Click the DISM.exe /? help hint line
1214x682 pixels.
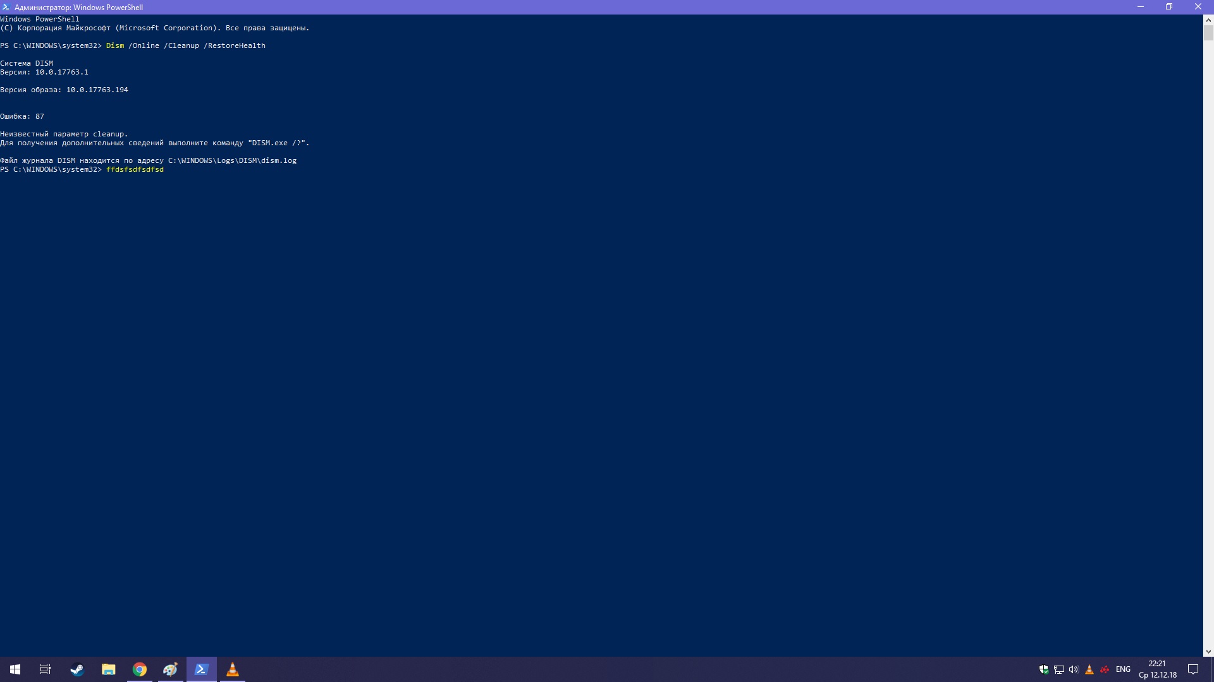click(155, 143)
